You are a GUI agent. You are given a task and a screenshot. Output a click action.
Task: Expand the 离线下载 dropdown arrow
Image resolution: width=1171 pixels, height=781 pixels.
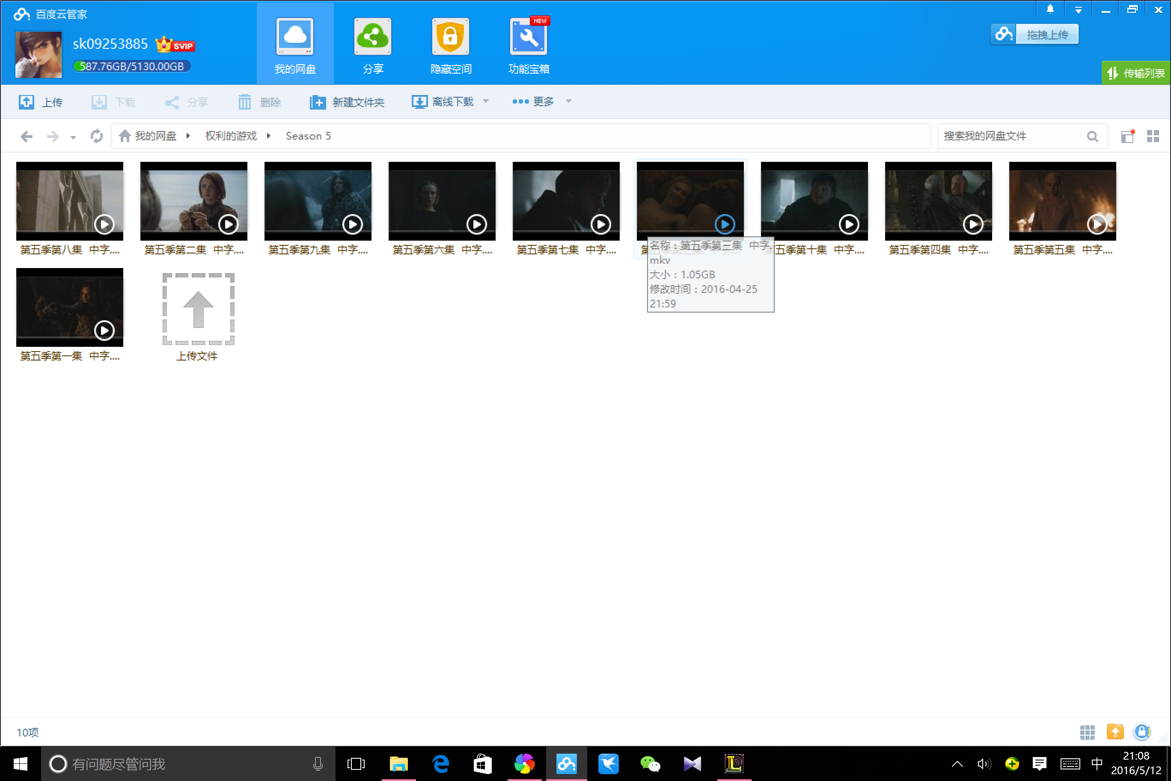point(485,101)
